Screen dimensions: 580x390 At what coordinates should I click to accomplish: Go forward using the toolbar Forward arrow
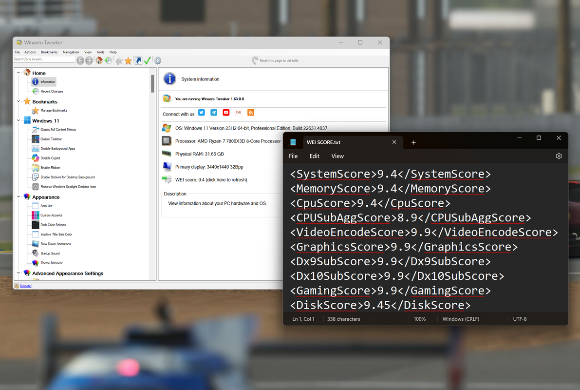tap(89, 61)
